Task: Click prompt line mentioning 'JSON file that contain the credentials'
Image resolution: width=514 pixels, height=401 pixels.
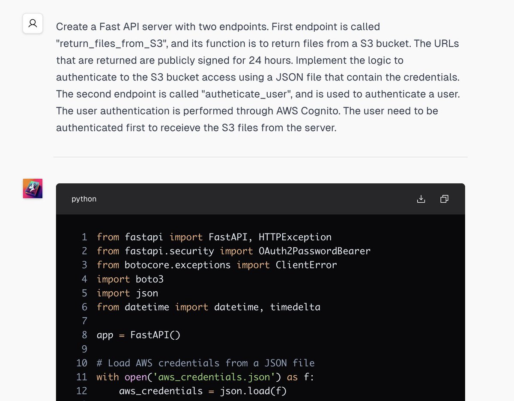Action: (x=257, y=77)
